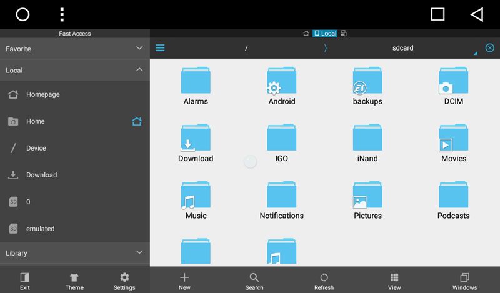The height and width of the screenshot is (293, 500).
Task: Open the Pictures folder
Action: point(367,200)
